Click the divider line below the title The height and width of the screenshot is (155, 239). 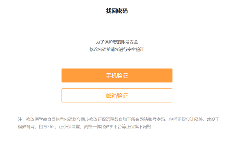point(119,21)
